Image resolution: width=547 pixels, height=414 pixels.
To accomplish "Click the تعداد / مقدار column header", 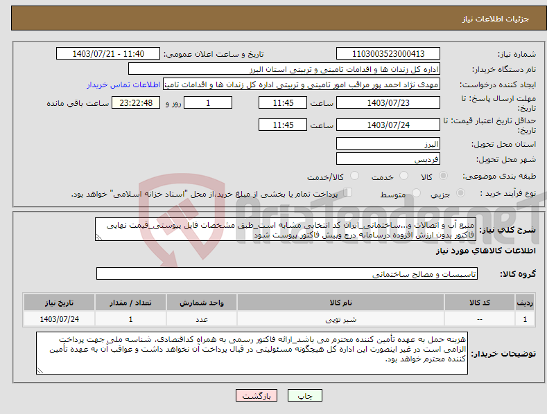I will [x=130, y=303].
